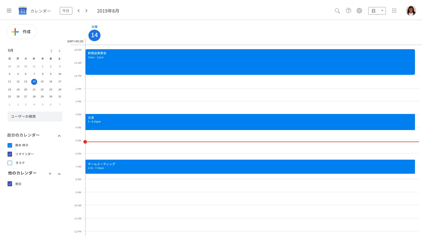Open the settings gear menu
Viewport: 422px width, 241px height.
359,11
